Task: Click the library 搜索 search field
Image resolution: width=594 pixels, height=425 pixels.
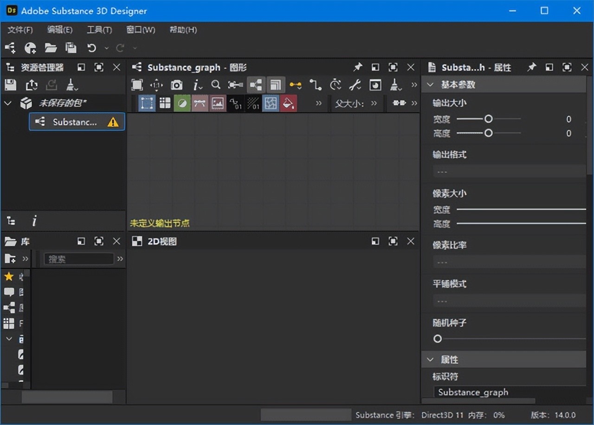Action: coord(78,259)
